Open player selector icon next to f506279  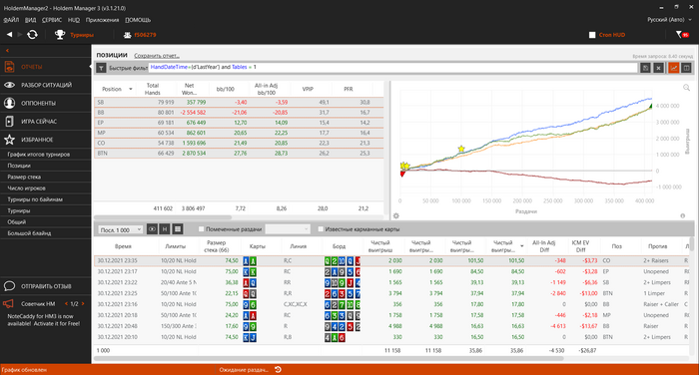point(128,35)
